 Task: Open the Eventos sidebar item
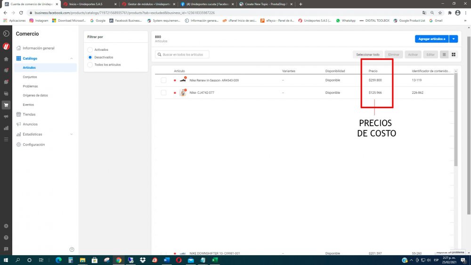pos(28,104)
